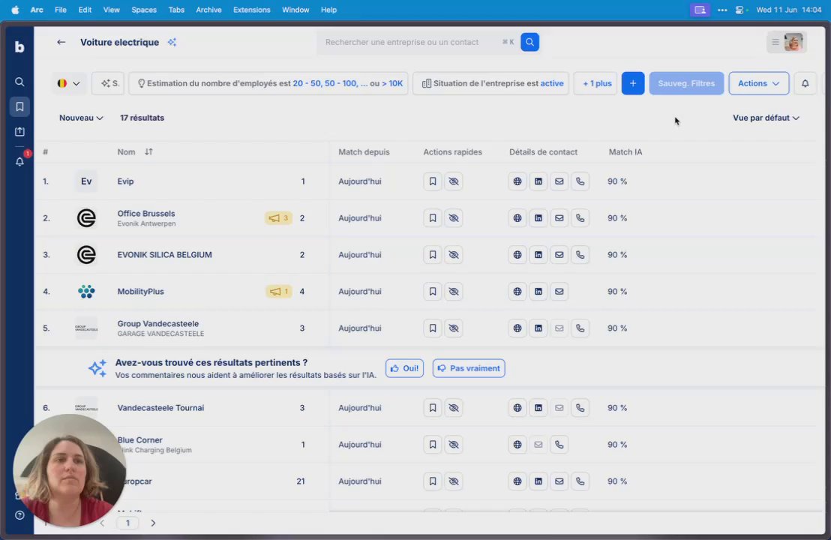This screenshot has width=831, height=540.
Task: Bookmark the Vandecasteele Tournai row
Action: click(x=433, y=407)
